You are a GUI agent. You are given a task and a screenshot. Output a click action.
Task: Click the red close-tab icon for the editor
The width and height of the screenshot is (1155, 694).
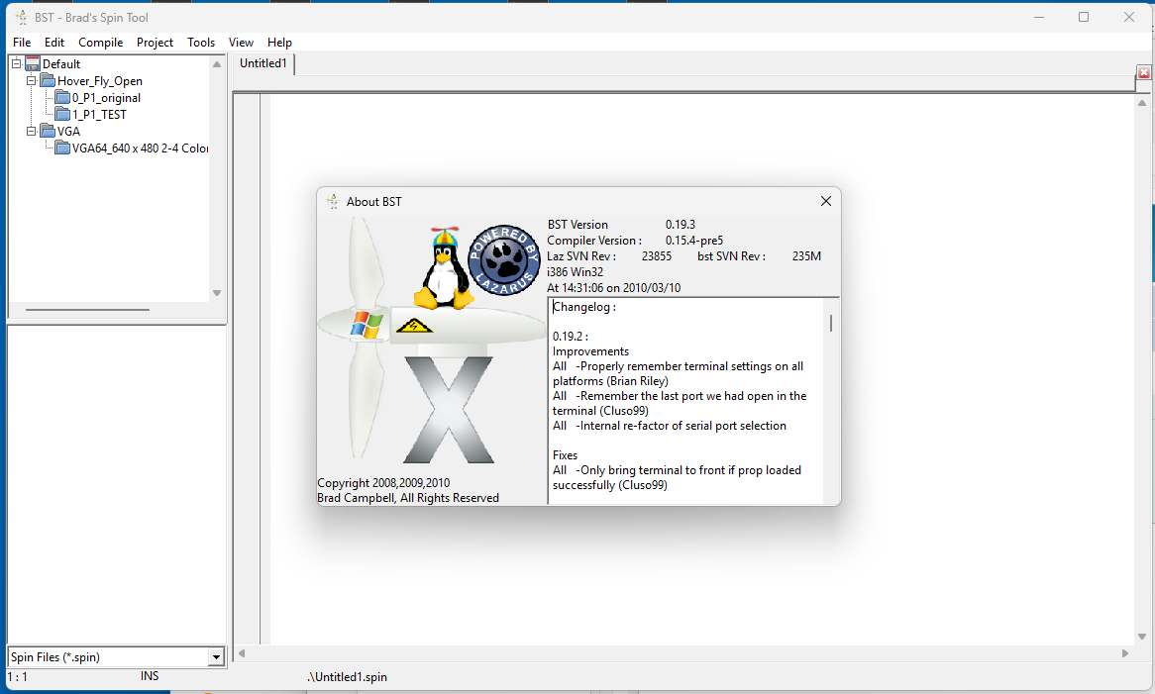click(x=1144, y=73)
